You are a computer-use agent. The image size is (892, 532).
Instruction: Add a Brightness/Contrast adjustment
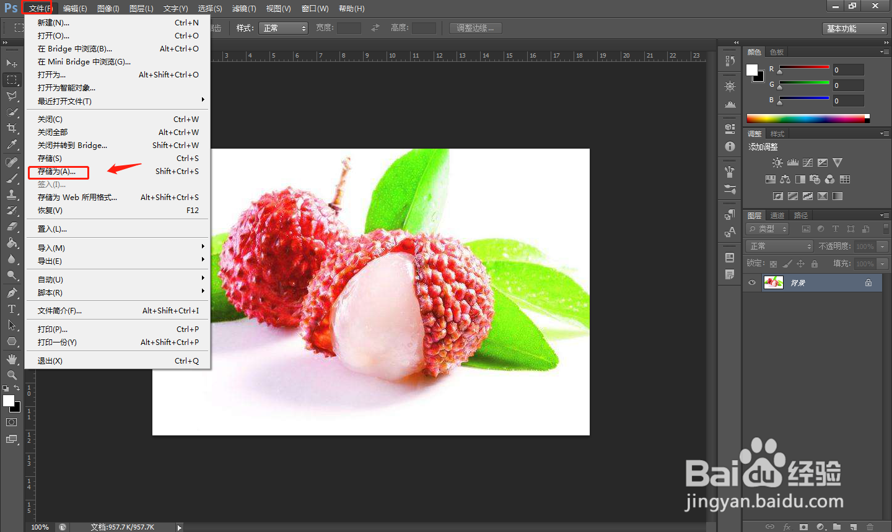[x=777, y=162]
